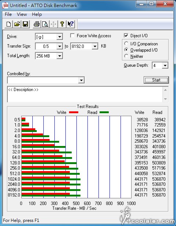
Task: Activate the context help pointer icon
Action: pyautogui.click(x=71, y=24)
